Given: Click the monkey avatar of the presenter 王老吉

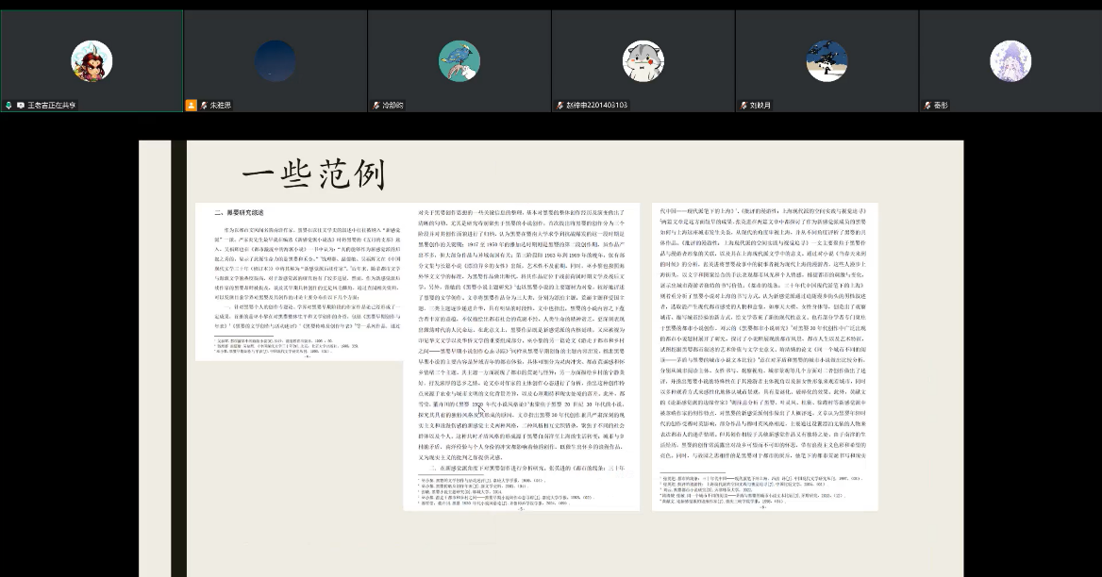Looking at the screenshot, I should point(92,61).
